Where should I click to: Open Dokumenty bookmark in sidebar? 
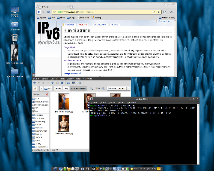[x=39, y=121]
